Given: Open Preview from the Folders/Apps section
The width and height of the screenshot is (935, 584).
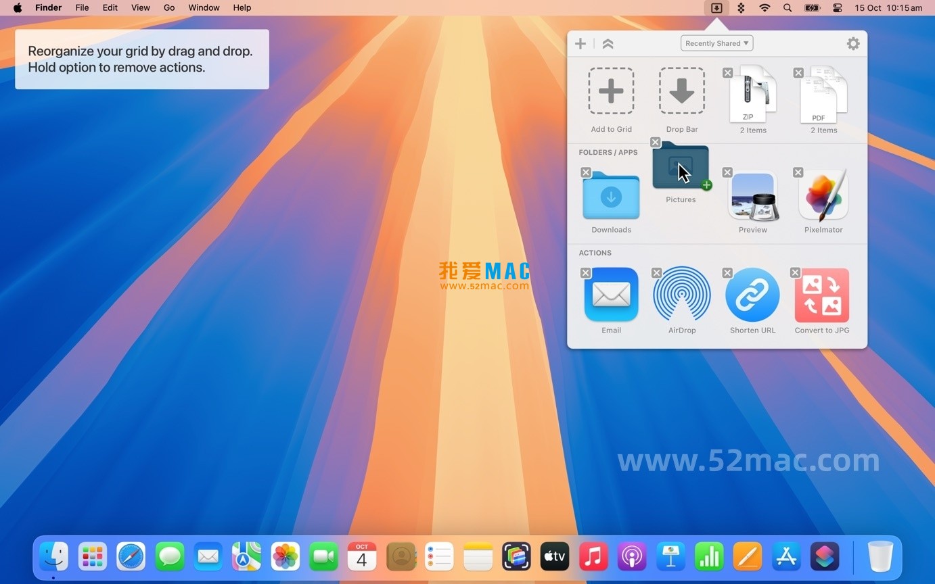Looking at the screenshot, I should click(752, 195).
